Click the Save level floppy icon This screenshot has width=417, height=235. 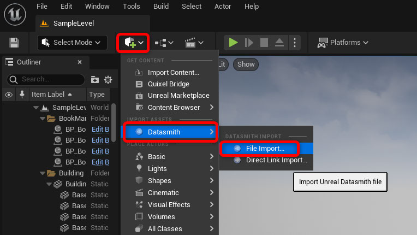tap(14, 43)
